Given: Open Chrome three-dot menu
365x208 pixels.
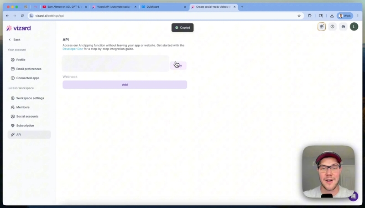Looking at the screenshot, I should click(358, 16).
